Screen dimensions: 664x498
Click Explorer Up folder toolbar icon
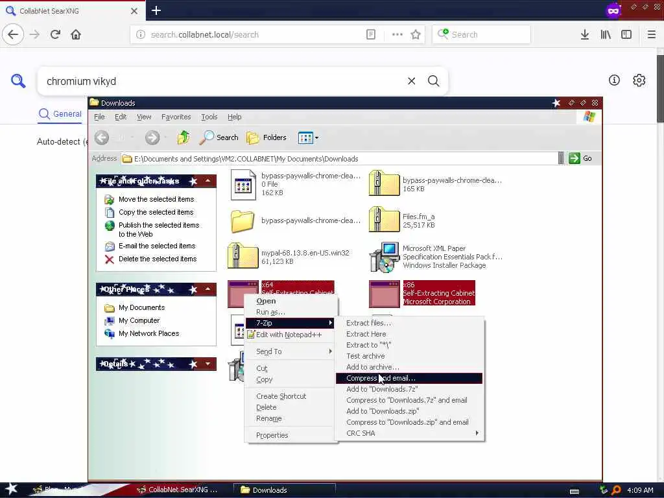coord(184,137)
